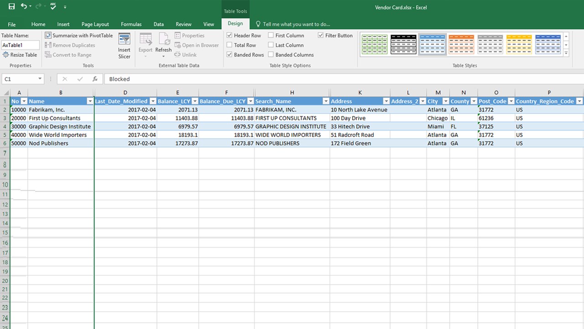The height and width of the screenshot is (329, 584).
Task: Click Open in Browser
Action: (x=197, y=45)
